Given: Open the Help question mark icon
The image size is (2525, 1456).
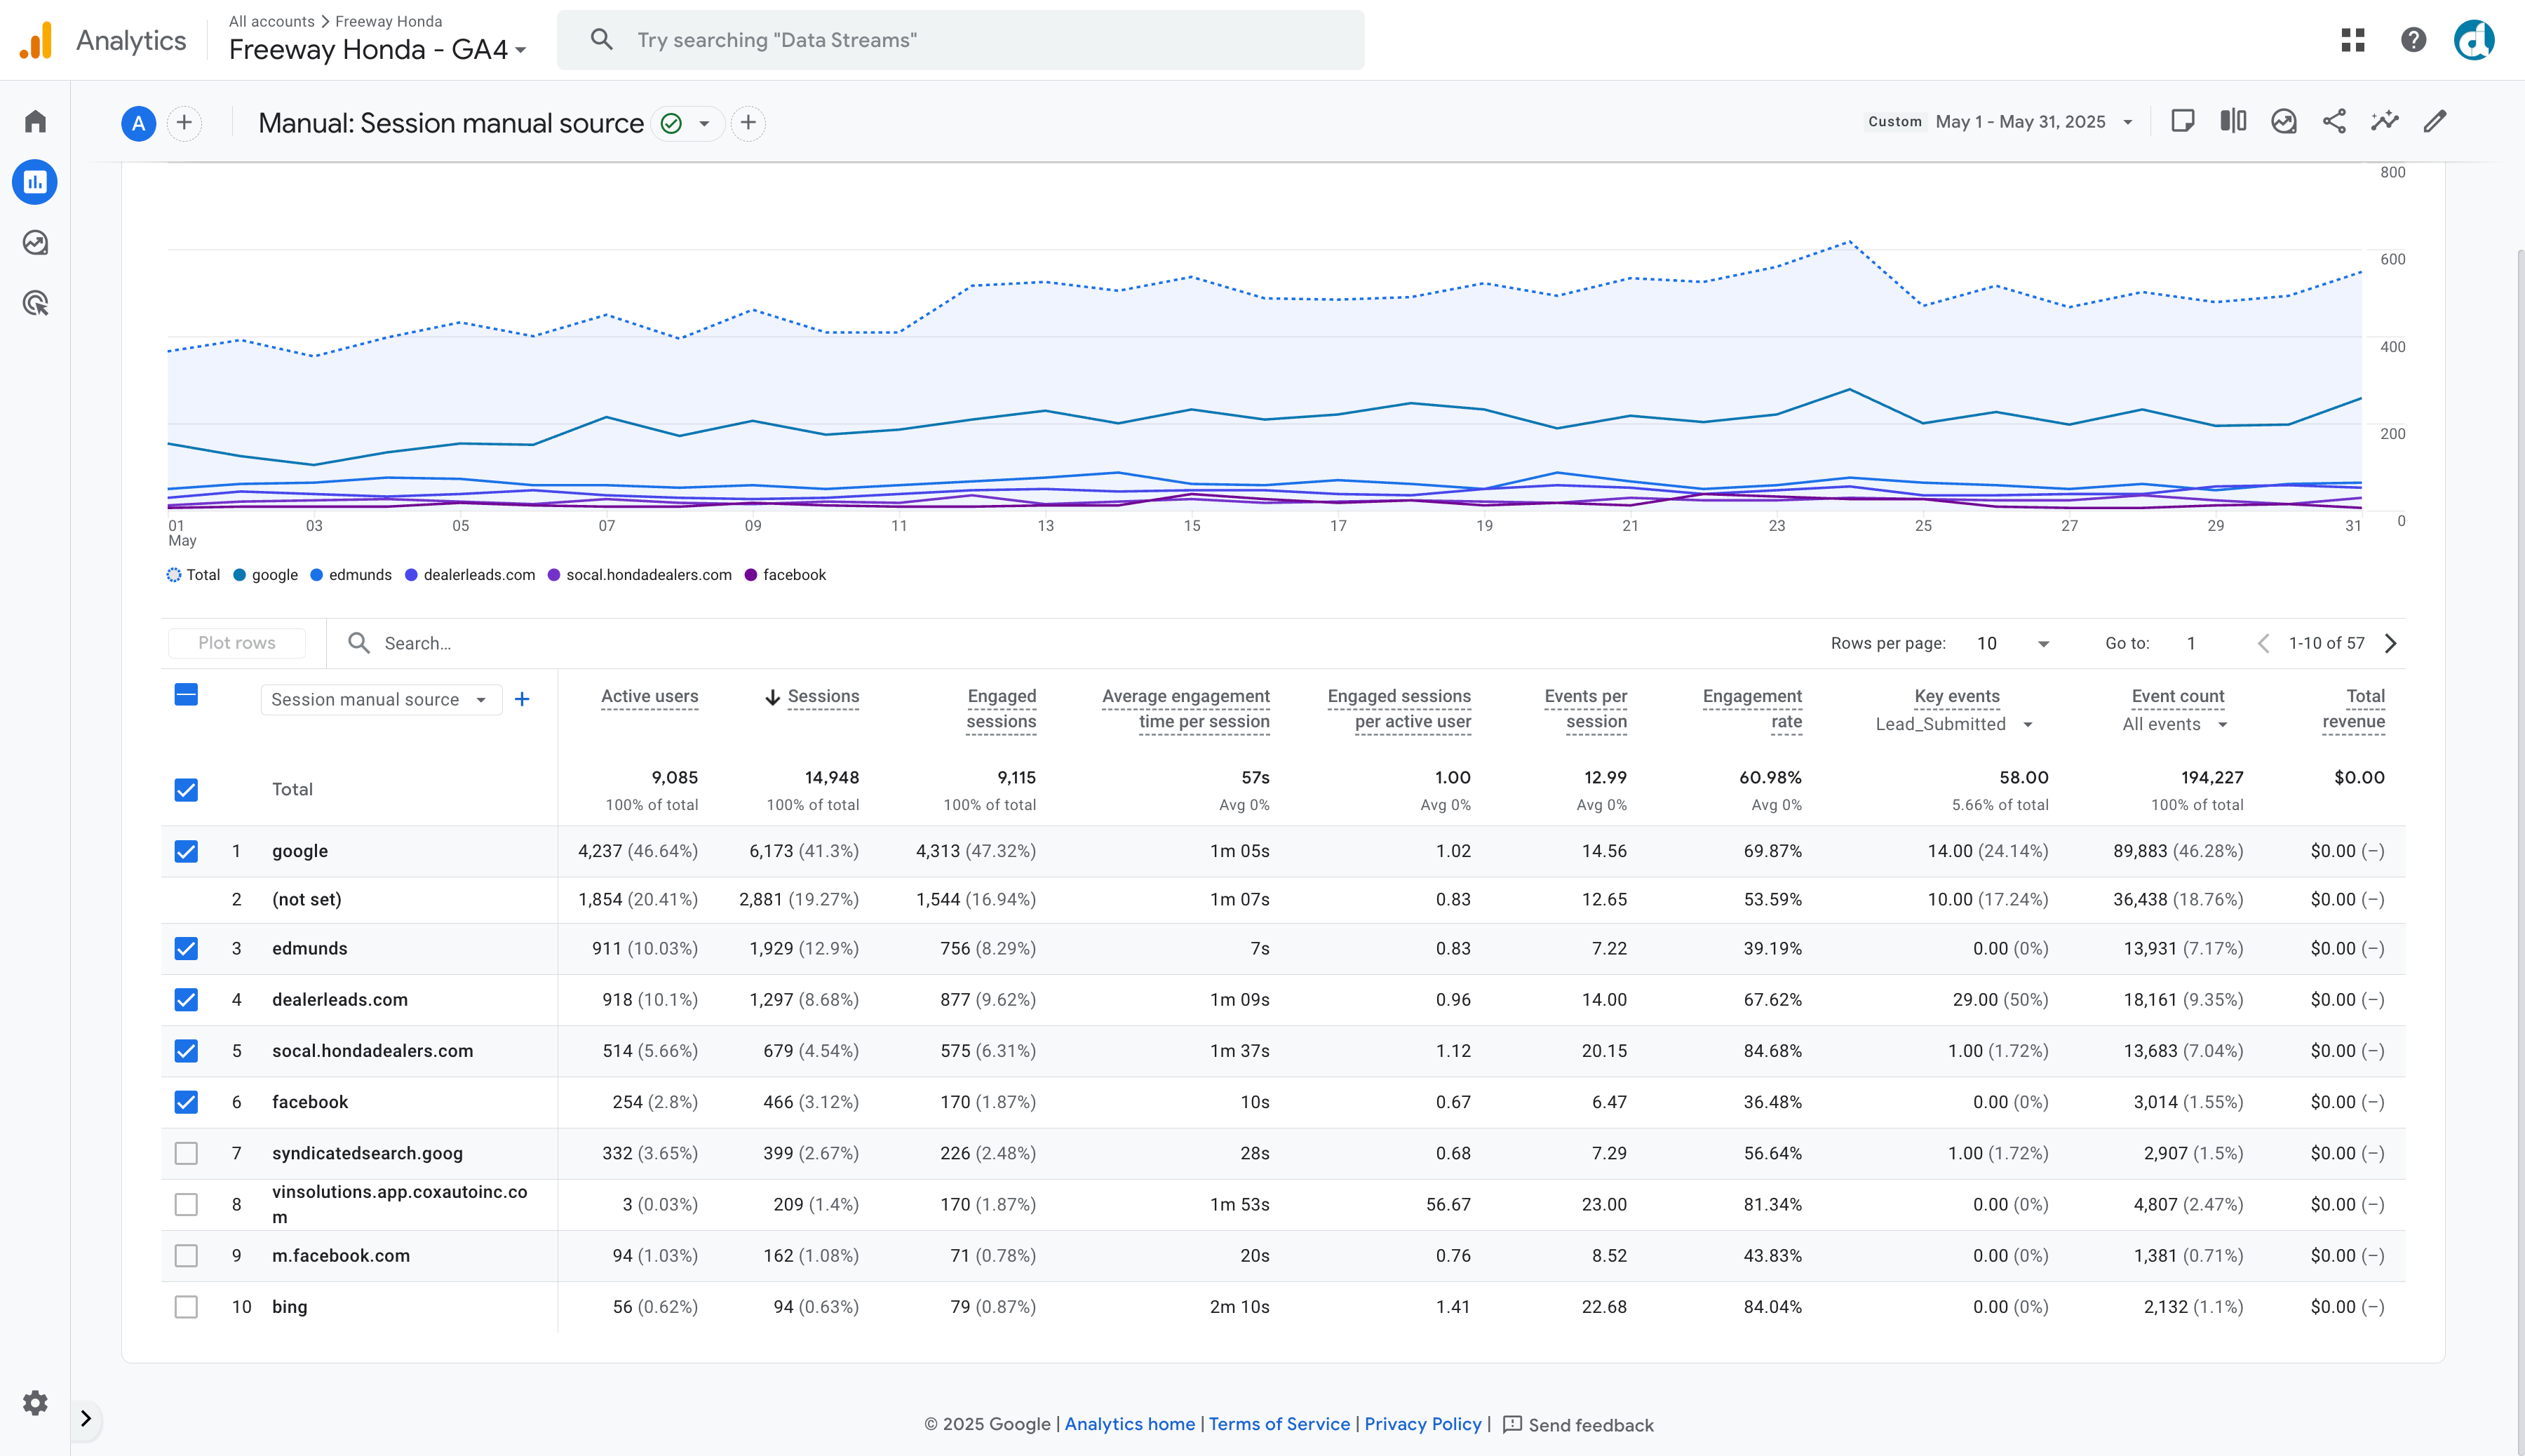Looking at the screenshot, I should tap(2414, 40).
